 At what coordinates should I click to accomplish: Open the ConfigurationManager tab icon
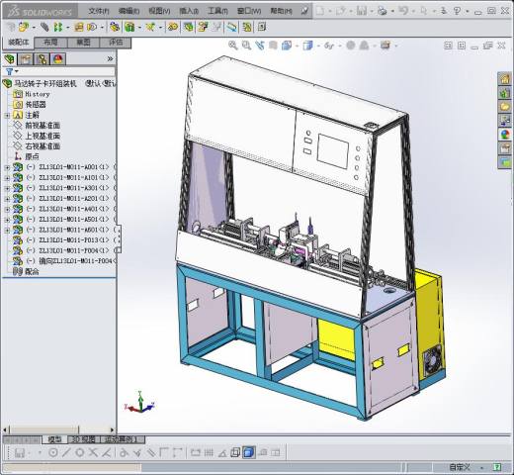tap(42, 59)
